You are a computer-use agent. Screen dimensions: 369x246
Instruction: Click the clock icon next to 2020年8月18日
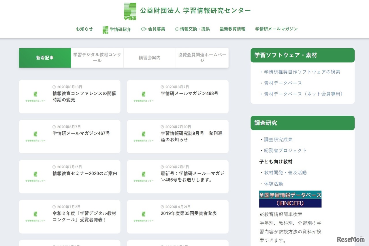pyautogui.click(x=54, y=86)
